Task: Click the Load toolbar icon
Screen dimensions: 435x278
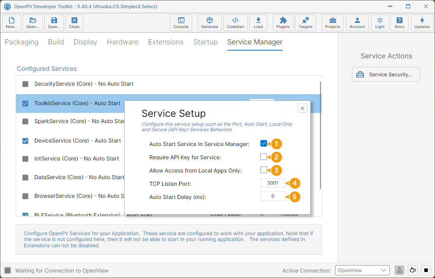Action: 258,23
